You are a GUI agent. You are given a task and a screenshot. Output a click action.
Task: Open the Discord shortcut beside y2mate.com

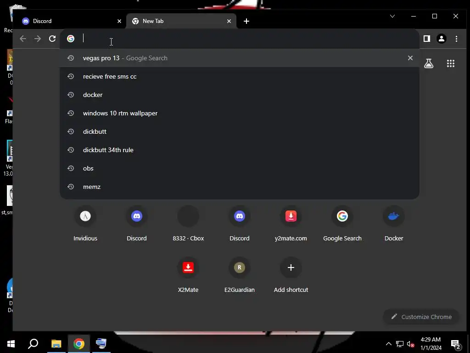tap(240, 224)
